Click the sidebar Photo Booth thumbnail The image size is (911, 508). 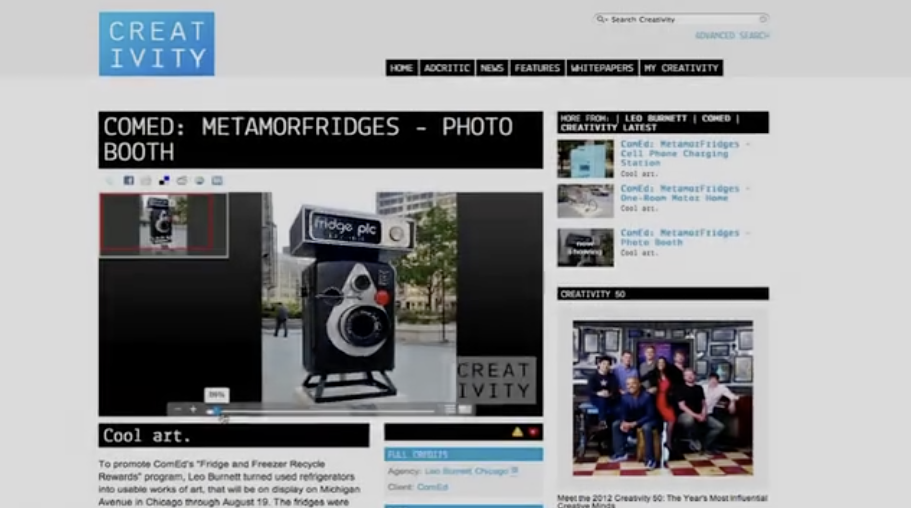point(586,247)
